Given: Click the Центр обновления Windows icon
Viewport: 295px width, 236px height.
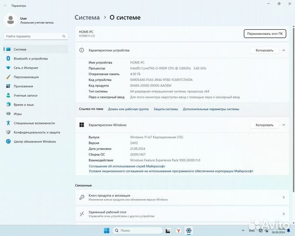Looking at the screenshot, I should [8, 141].
